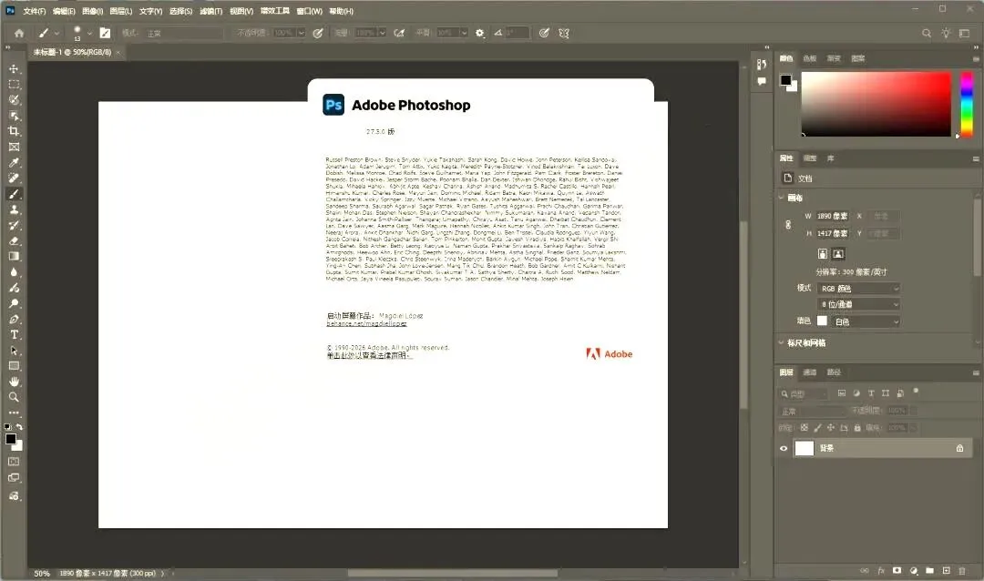This screenshot has width=984, height=581.
Task: Toggle Quick Mask mode button
Action: (14, 461)
